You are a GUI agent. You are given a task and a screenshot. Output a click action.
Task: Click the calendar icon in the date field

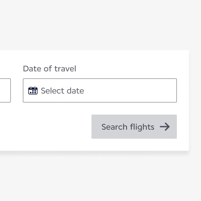pyautogui.click(x=33, y=90)
